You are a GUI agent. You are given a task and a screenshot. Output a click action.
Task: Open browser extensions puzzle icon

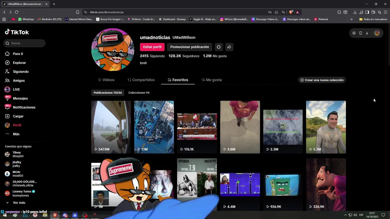339,12
